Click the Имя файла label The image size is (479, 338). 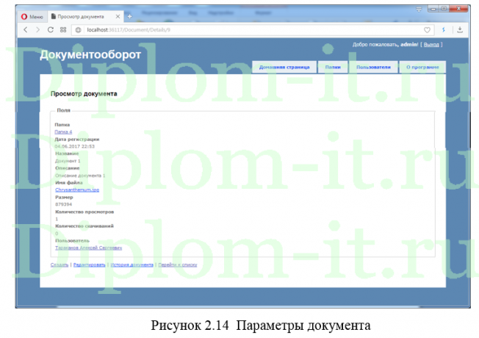69,183
